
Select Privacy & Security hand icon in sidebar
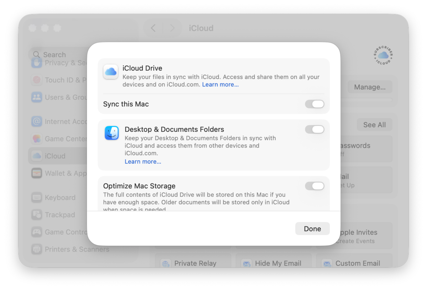click(37, 63)
